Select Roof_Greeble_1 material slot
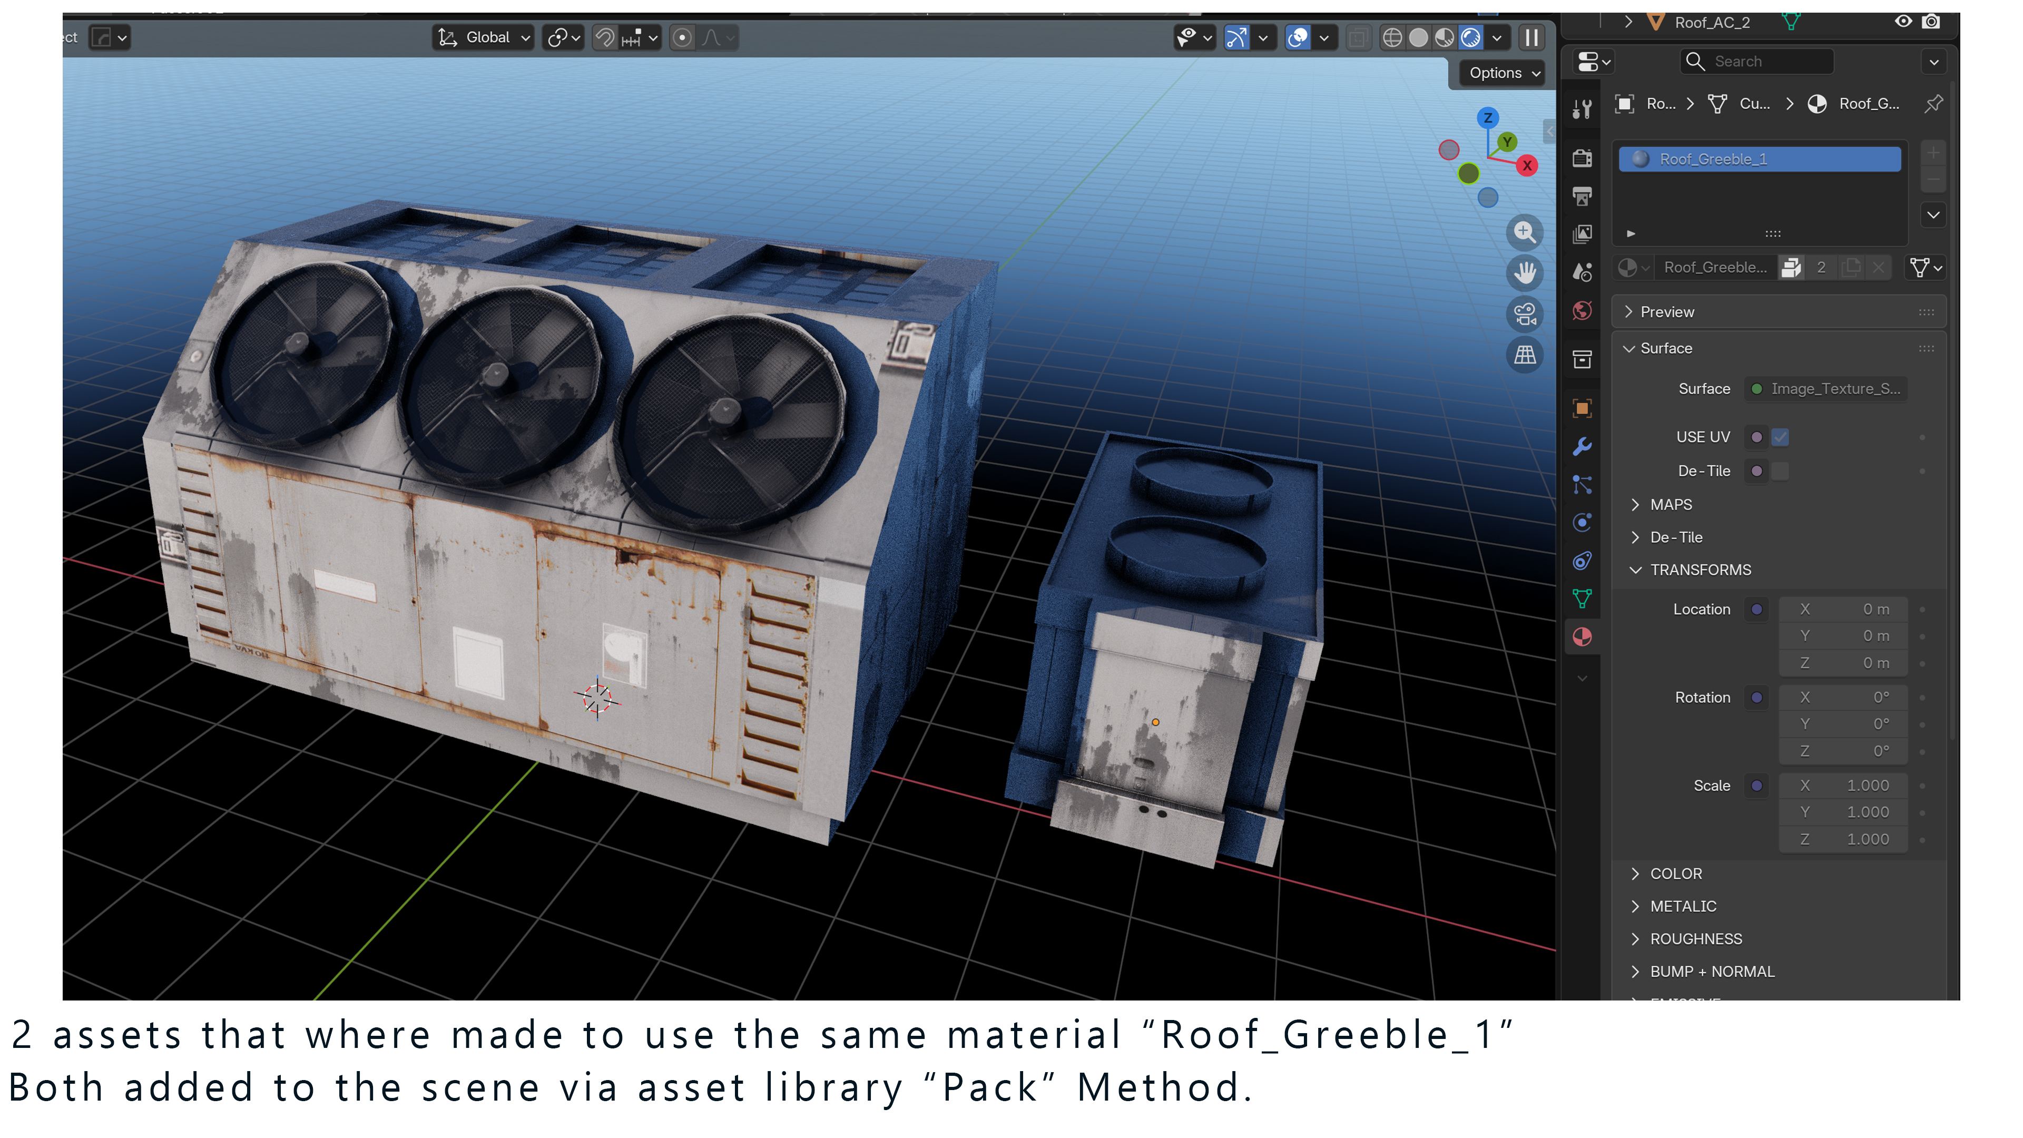This screenshot has width=2023, height=1138. coord(1759,159)
